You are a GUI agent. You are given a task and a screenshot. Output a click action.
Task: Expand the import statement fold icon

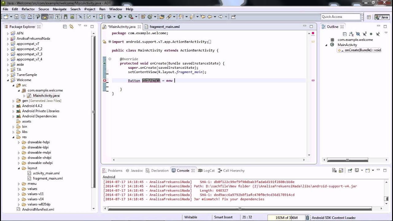pos(110,42)
